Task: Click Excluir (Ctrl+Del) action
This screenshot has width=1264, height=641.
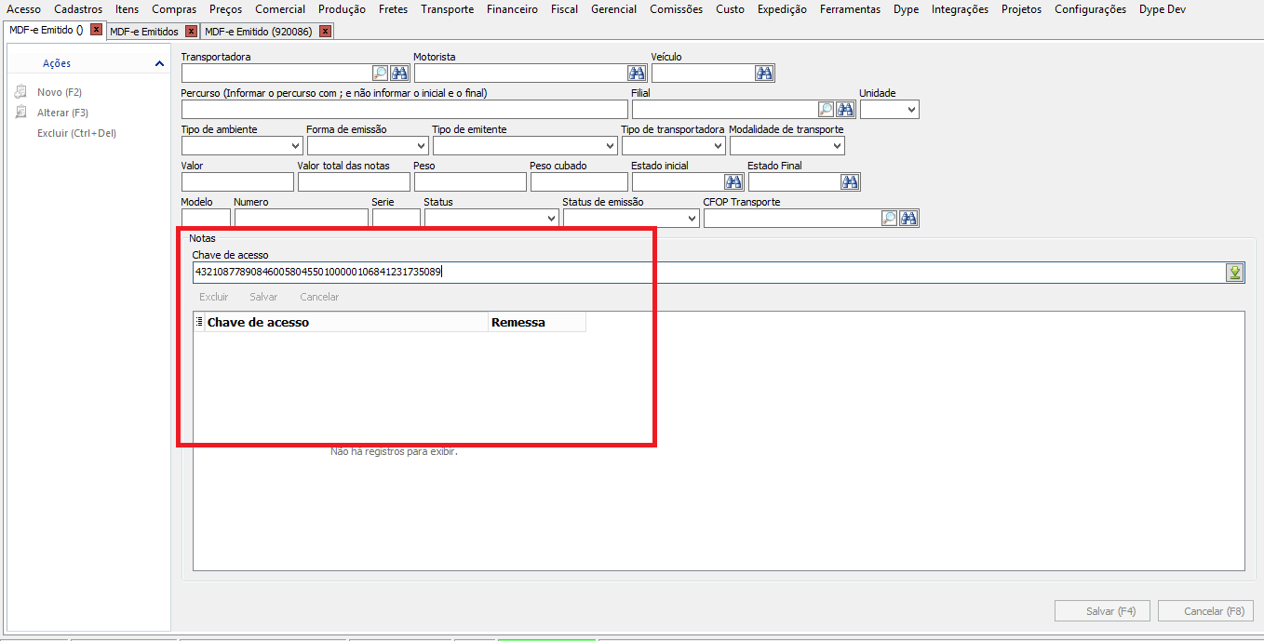Action: pos(76,133)
